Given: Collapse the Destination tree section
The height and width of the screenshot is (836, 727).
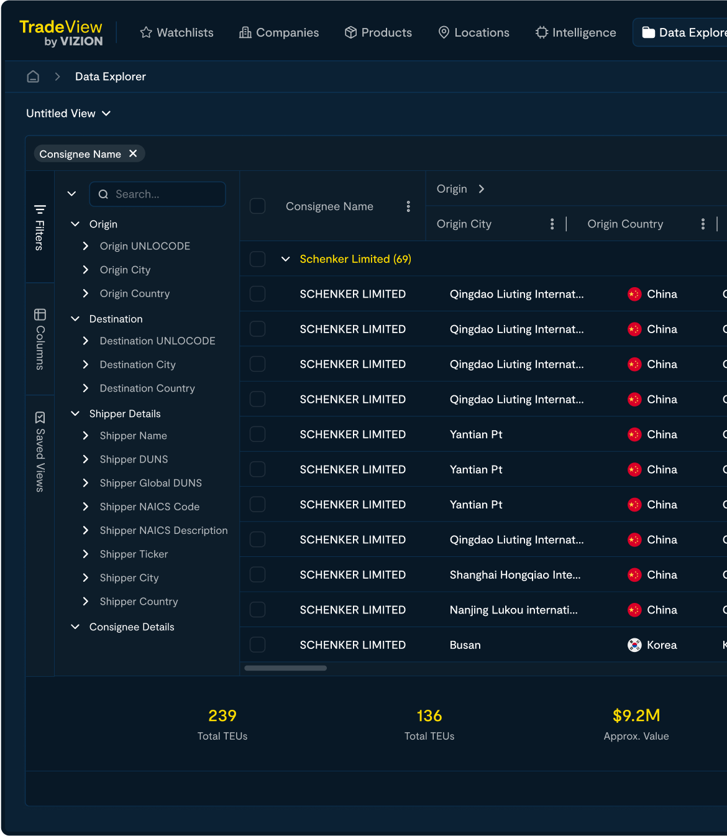Looking at the screenshot, I should [x=75, y=319].
